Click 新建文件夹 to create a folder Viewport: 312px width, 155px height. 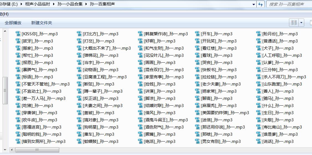pyautogui.click(x=42, y=23)
